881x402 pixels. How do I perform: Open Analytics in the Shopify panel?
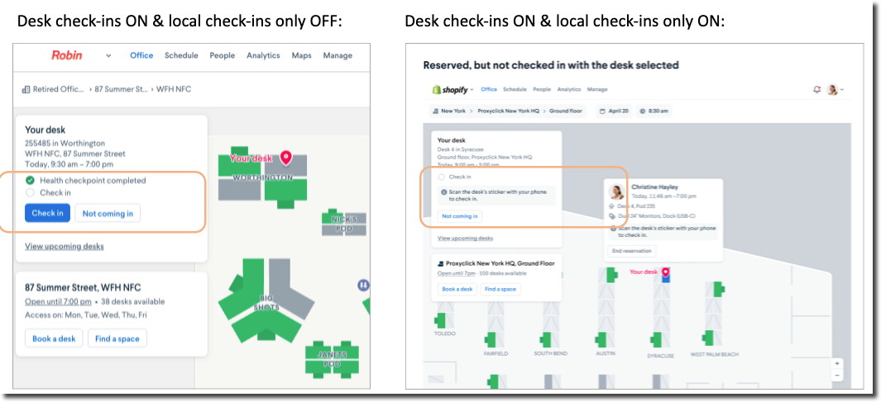tap(568, 89)
